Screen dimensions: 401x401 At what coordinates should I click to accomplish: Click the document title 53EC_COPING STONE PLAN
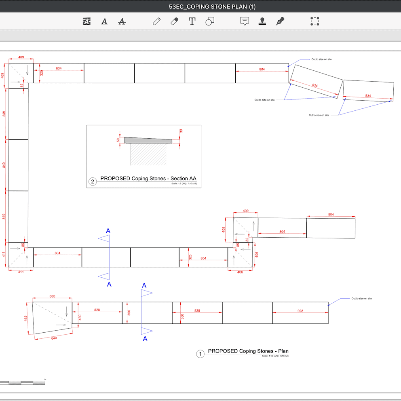pyautogui.click(x=212, y=6)
